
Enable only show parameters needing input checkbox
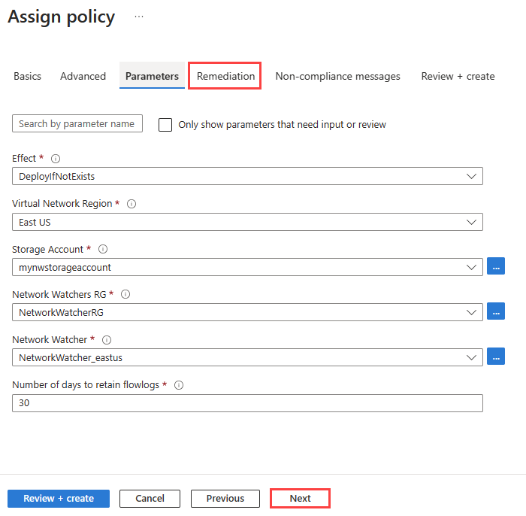tap(165, 125)
